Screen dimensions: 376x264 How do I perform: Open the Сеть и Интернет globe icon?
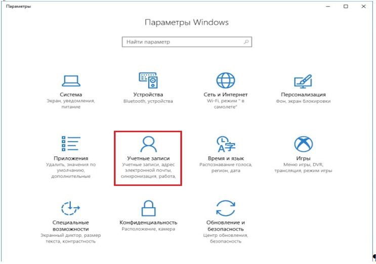pyautogui.click(x=225, y=80)
